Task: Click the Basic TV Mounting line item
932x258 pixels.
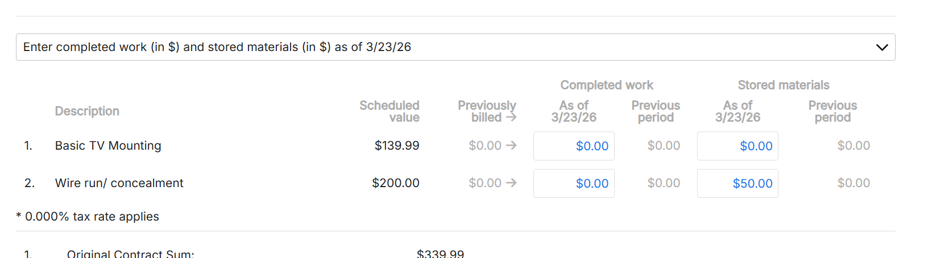Action: (x=108, y=146)
